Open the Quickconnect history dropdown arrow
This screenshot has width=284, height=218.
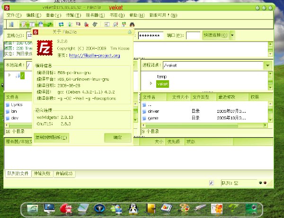pos(232,35)
